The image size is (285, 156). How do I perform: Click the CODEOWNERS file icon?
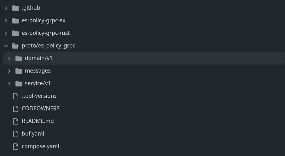[x=16, y=109]
